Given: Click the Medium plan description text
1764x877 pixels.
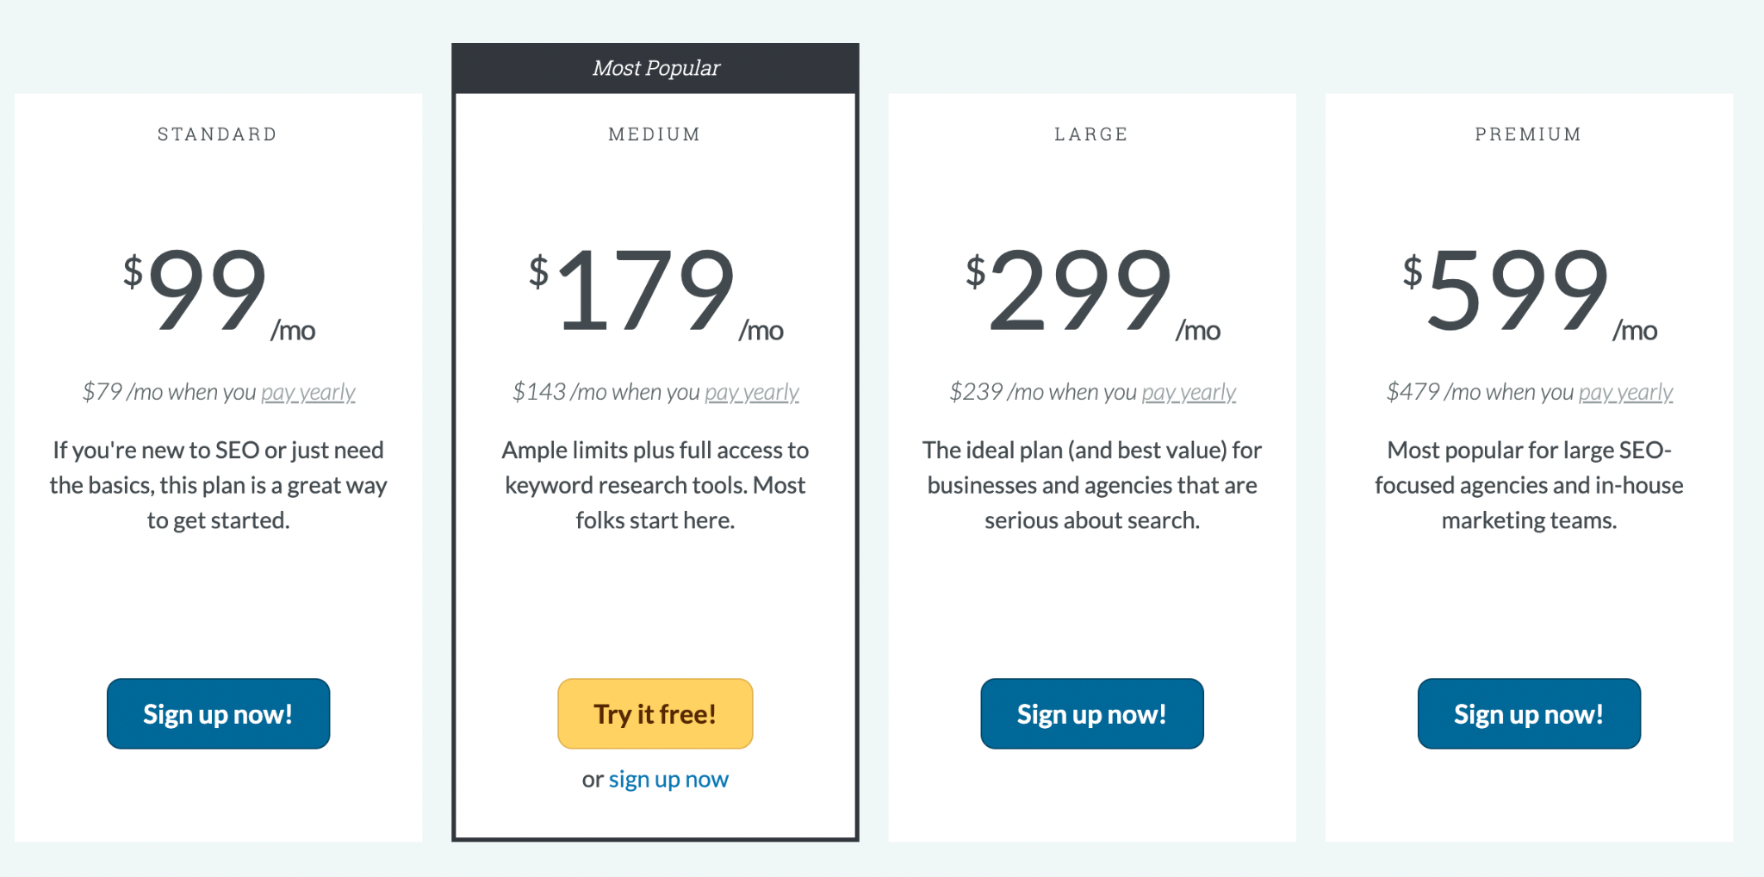Looking at the screenshot, I should pos(655,485).
